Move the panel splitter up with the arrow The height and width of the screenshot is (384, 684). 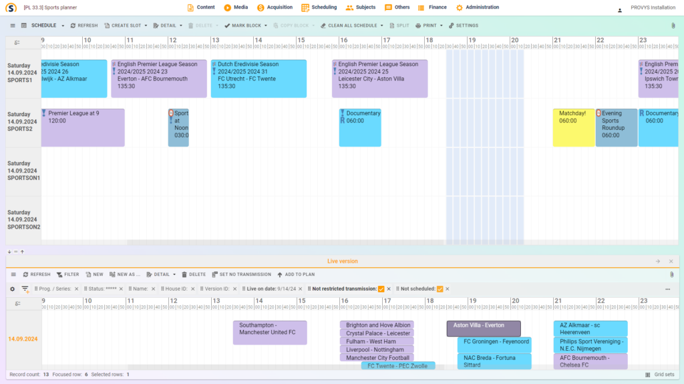[x=22, y=252]
